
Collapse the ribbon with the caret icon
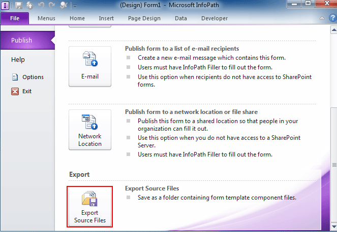(x=322, y=18)
